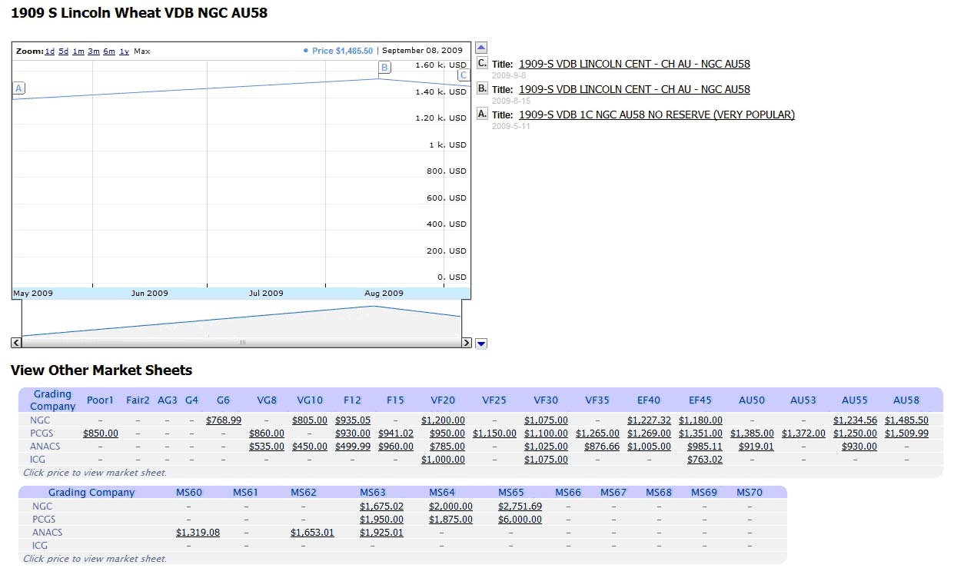The height and width of the screenshot is (568, 954).
Task: Select the 1d zoom range
Action: pyautogui.click(x=49, y=51)
